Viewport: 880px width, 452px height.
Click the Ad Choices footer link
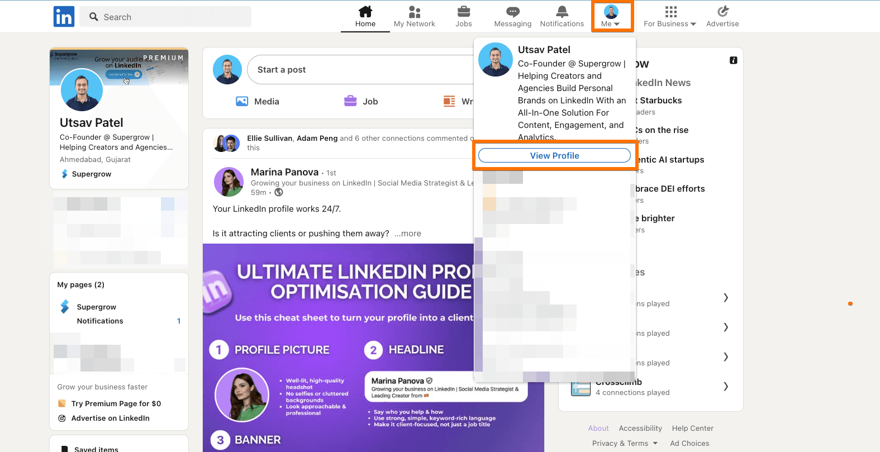click(689, 444)
